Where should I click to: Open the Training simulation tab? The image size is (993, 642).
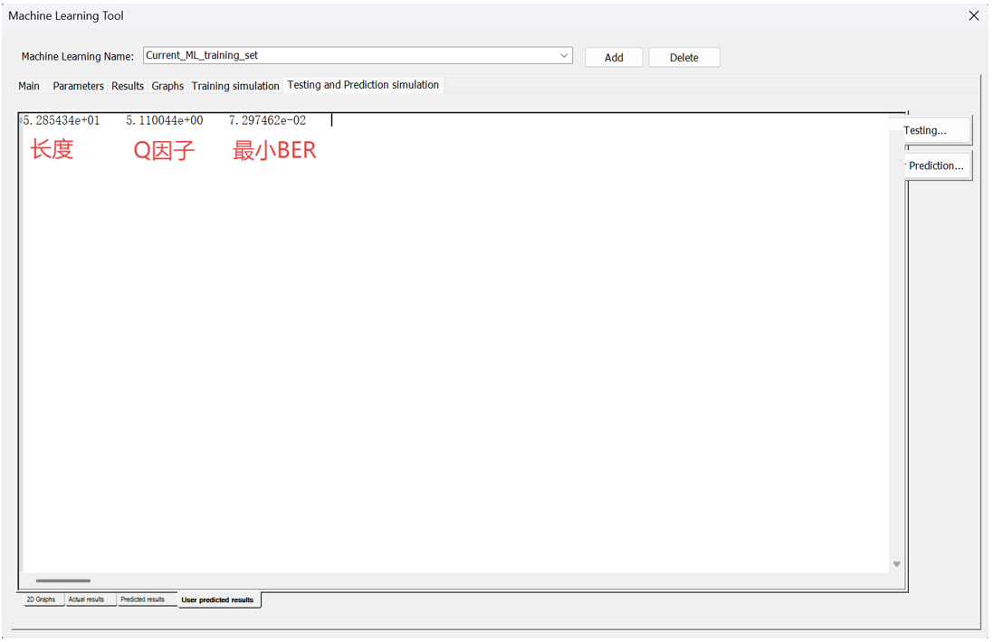click(x=235, y=86)
